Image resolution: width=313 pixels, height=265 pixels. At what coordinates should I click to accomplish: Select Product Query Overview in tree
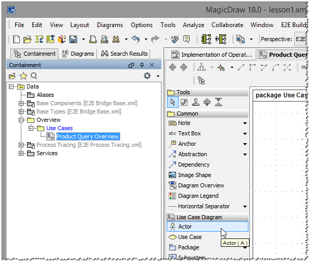coord(87,136)
